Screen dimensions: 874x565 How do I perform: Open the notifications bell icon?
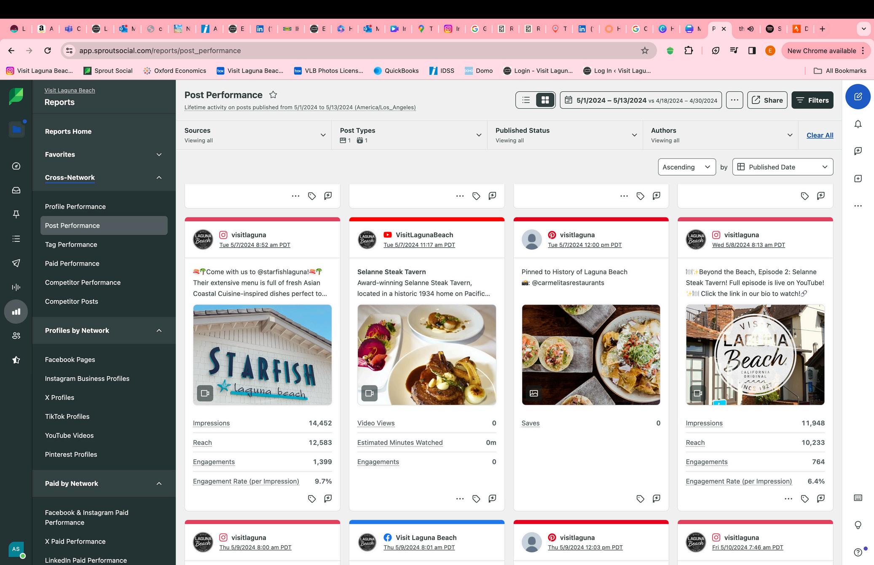pyautogui.click(x=858, y=124)
